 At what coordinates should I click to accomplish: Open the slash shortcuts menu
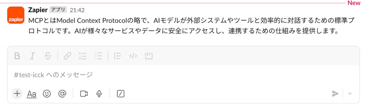coord(121,93)
